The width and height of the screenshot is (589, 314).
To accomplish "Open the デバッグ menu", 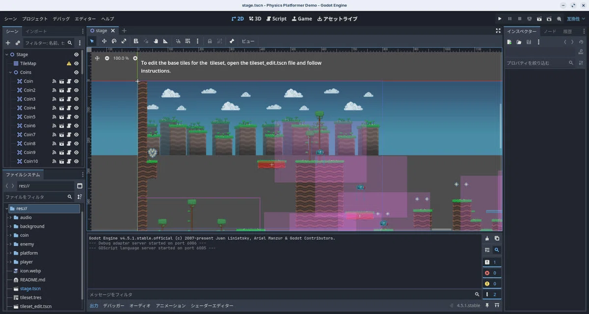I will click(x=61, y=19).
